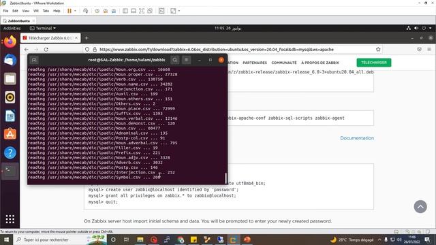The width and height of the screenshot is (436, 245).
Task: Enter full screen mode icon
Action: tap(142, 11)
